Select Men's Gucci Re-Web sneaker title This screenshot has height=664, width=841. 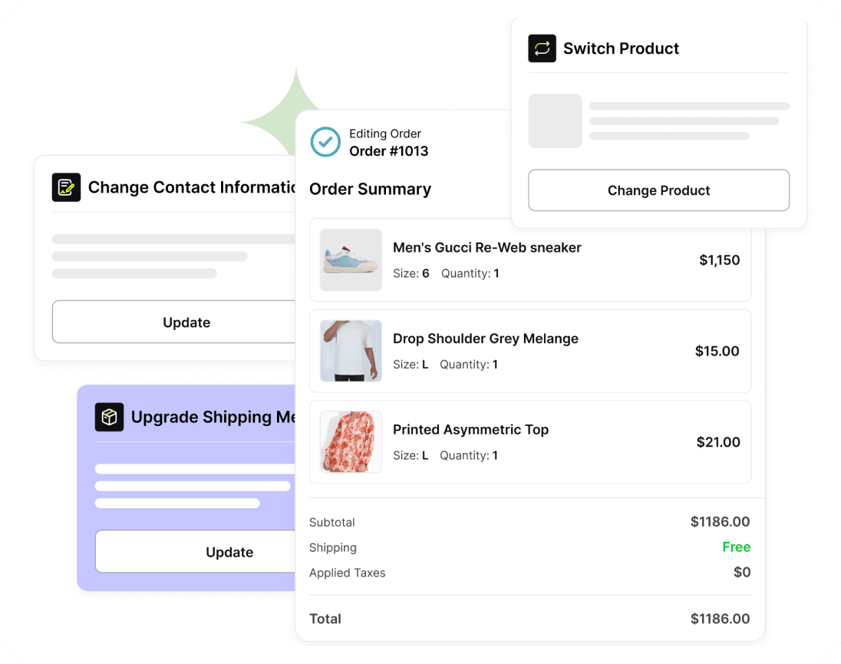487,247
